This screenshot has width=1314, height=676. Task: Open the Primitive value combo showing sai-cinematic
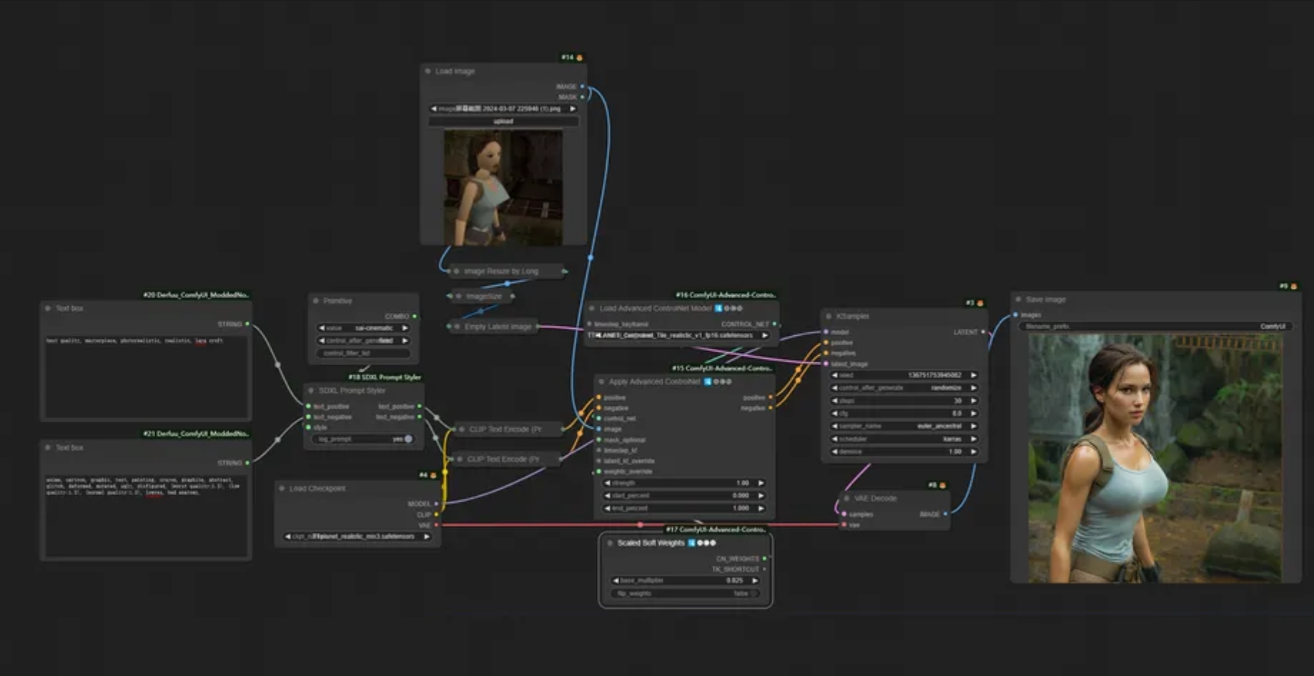(363, 328)
